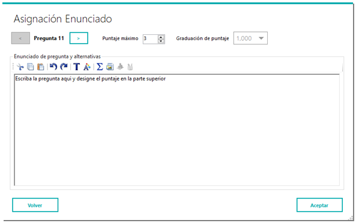Undo the last edit
Viewport: 356px width, 223px height.
click(53, 67)
